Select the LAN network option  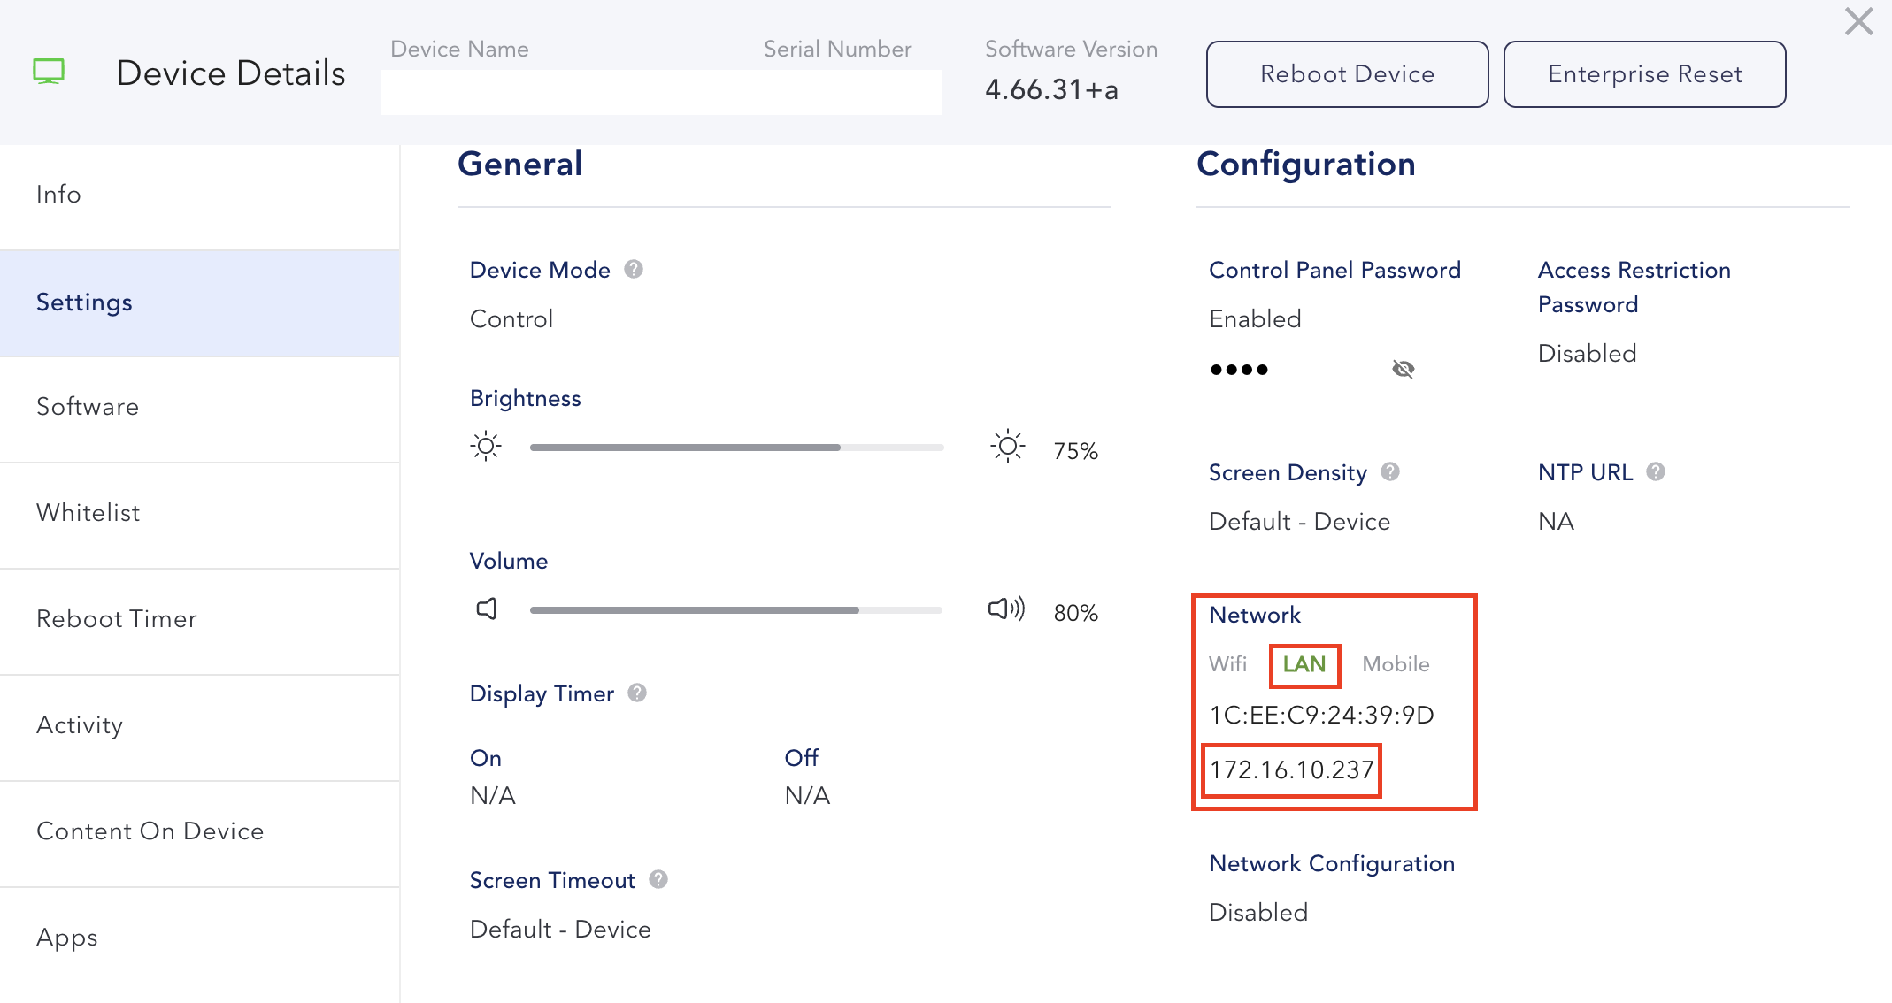coord(1304,664)
